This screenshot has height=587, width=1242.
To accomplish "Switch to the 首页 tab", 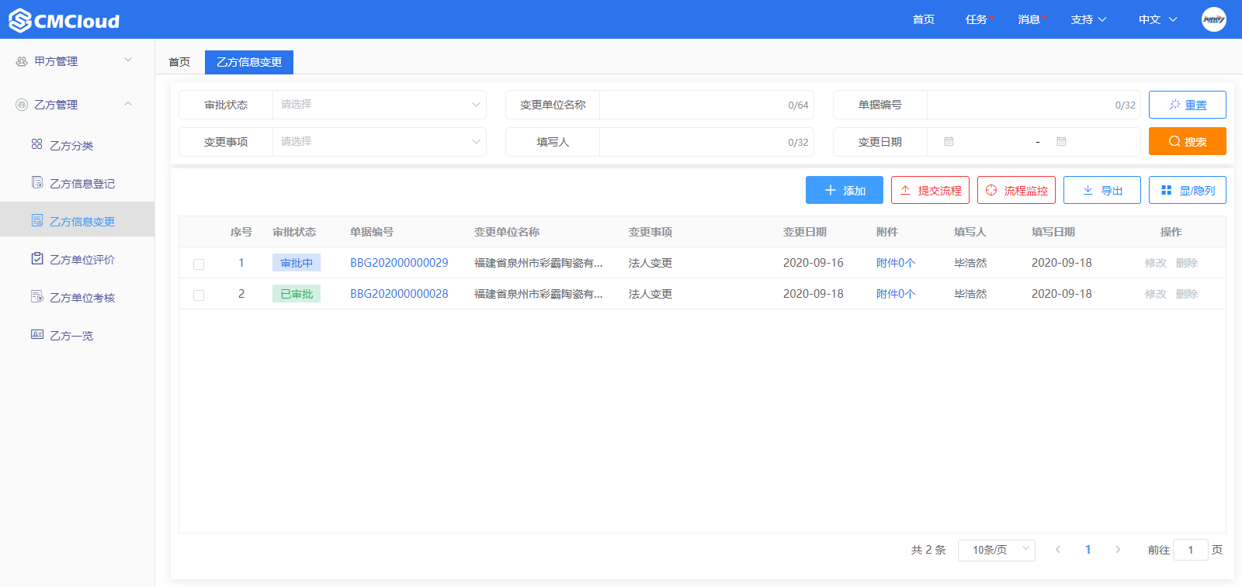I will 179,62.
